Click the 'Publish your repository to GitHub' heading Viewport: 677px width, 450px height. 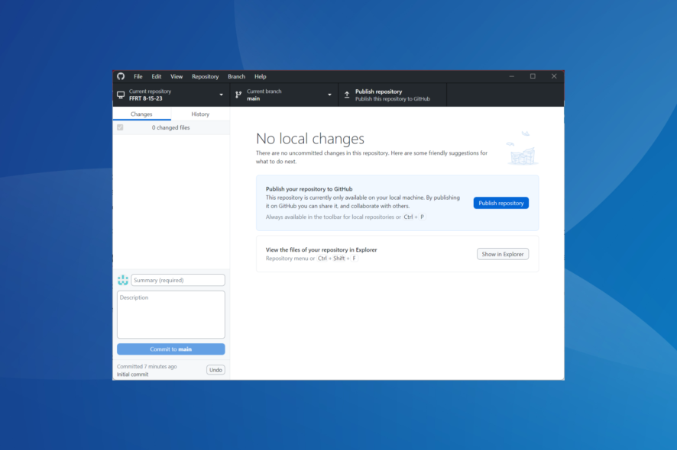click(x=309, y=189)
